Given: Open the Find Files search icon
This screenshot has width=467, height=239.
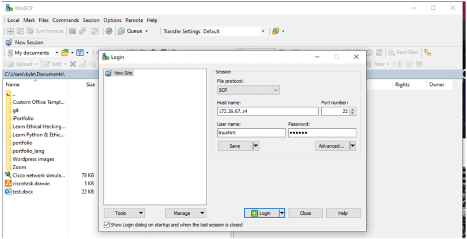Looking at the screenshot, I should tap(391, 53).
